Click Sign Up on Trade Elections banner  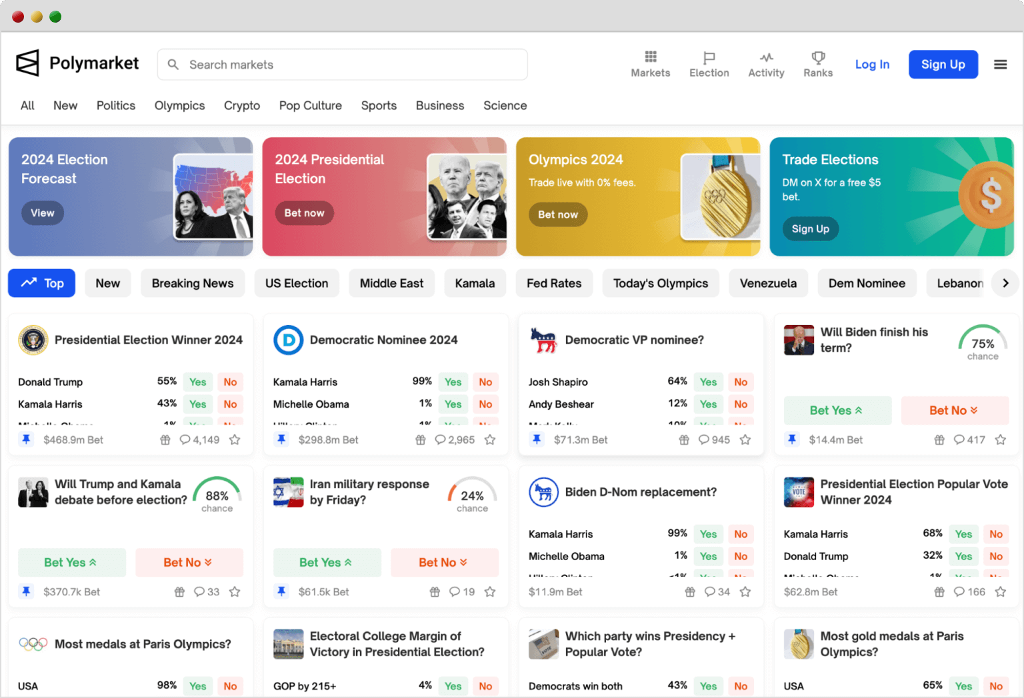811,228
